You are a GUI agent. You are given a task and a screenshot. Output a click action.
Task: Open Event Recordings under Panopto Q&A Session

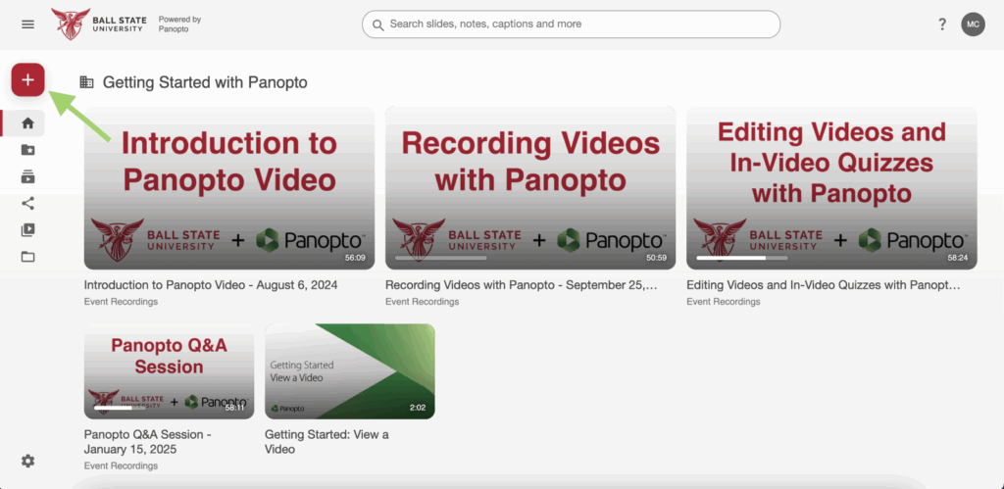[x=121, y=465]
